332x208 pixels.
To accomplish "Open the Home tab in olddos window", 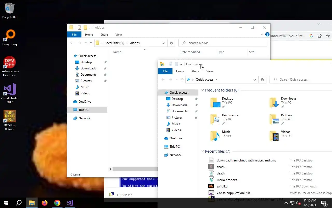I will (89, 35).
